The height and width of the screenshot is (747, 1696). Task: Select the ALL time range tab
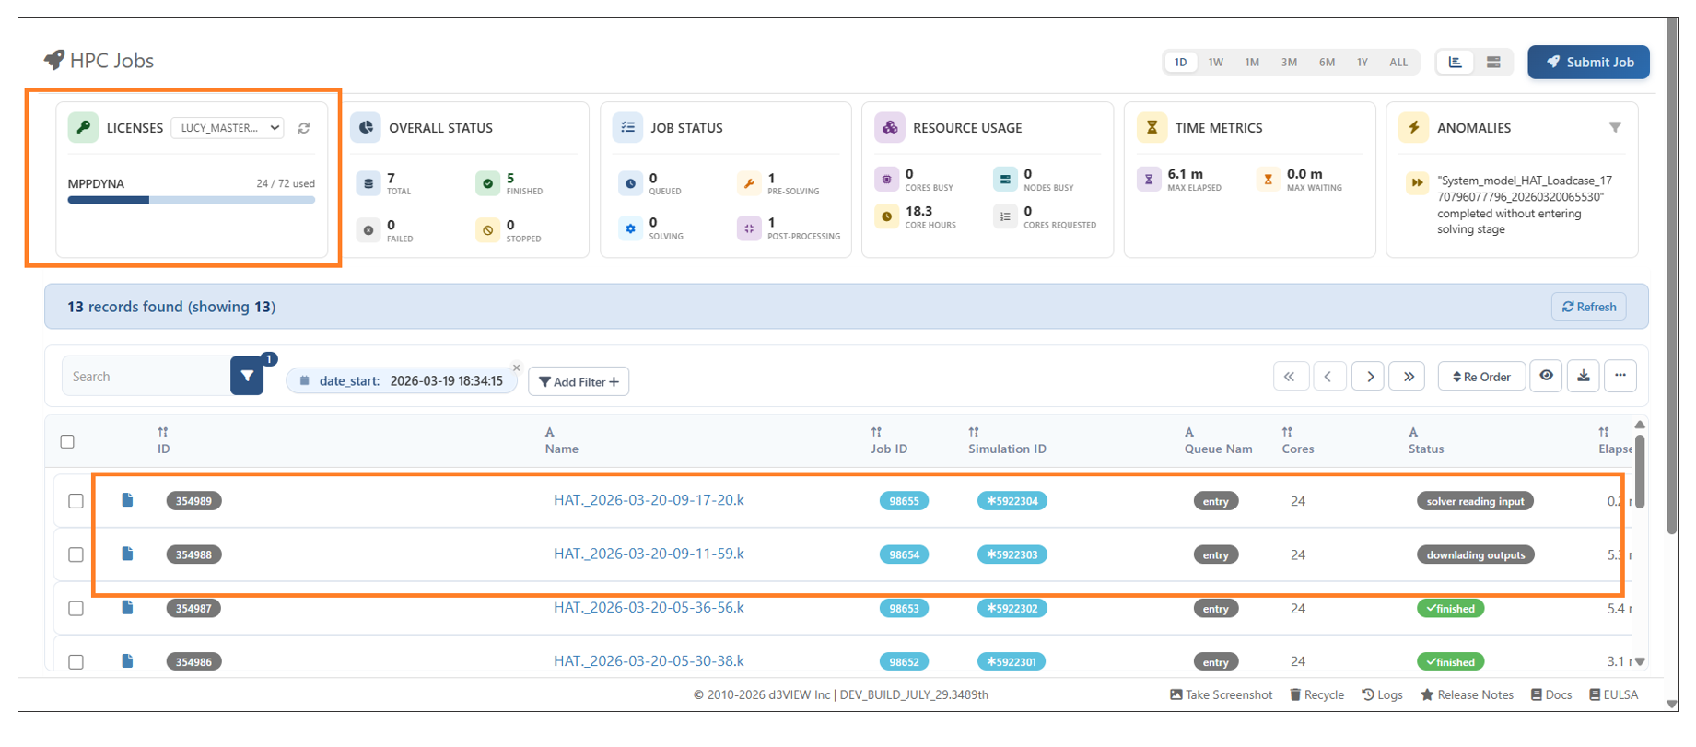[1398, 63]
